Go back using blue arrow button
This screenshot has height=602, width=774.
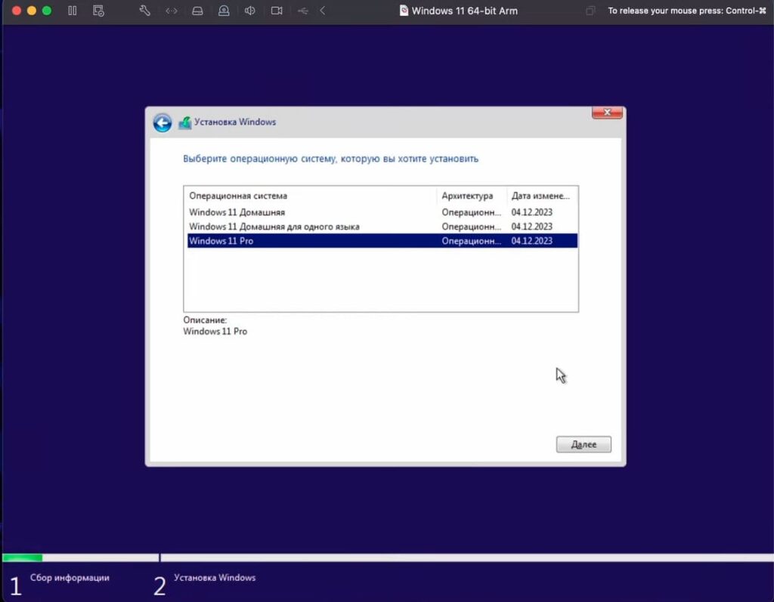[163, 122]
